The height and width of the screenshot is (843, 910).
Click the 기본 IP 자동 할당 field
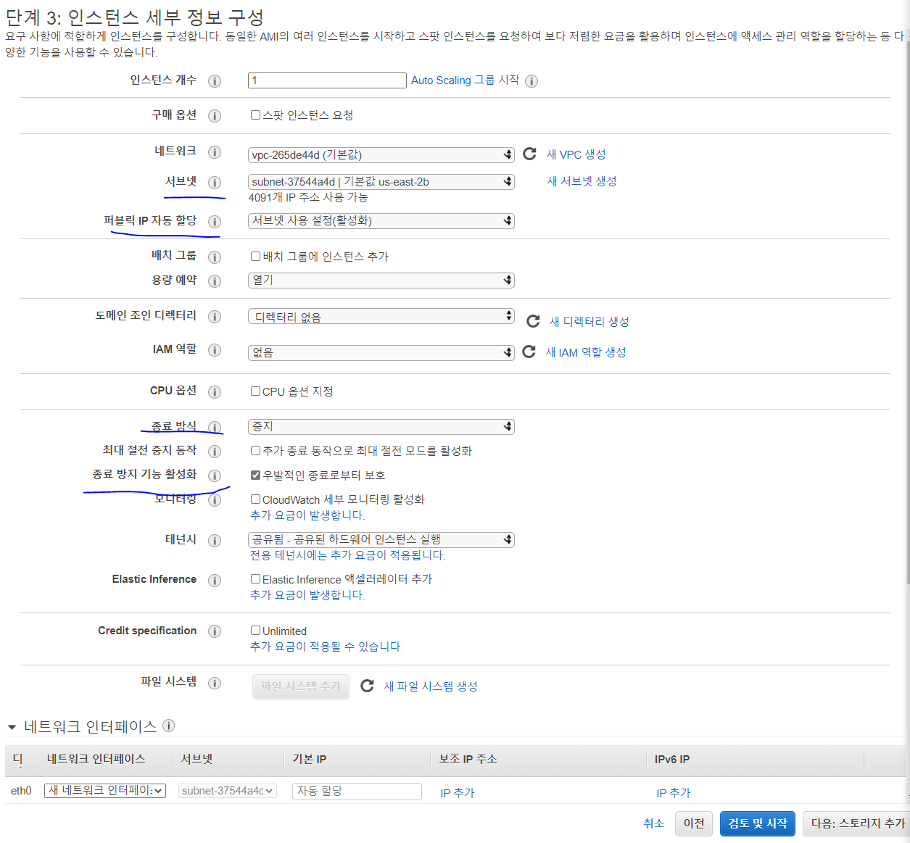tap(357, 791)
